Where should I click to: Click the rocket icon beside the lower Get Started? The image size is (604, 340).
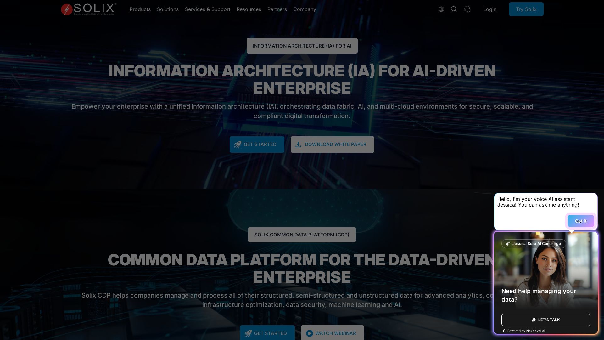(x=248, y=333)
